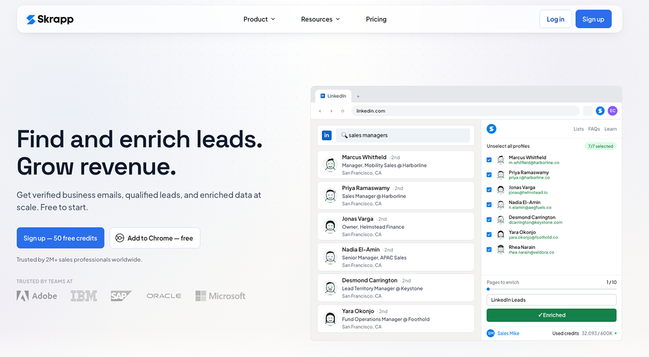Click 'Owner, Helmstead Finance' in Jonas Varga's card

[x=373, y=227]
